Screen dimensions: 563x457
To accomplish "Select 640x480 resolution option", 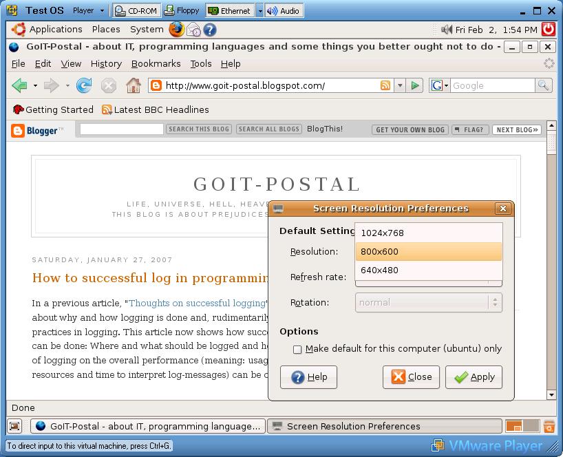I will (x=429, y=270).
